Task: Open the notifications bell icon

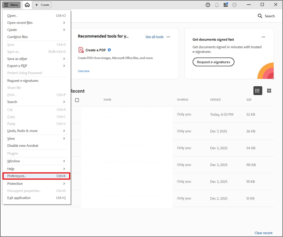Action: pos(217,5)
